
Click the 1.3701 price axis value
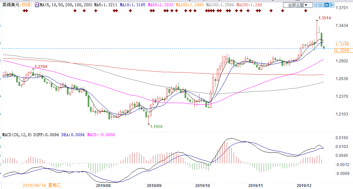[342, 8]
